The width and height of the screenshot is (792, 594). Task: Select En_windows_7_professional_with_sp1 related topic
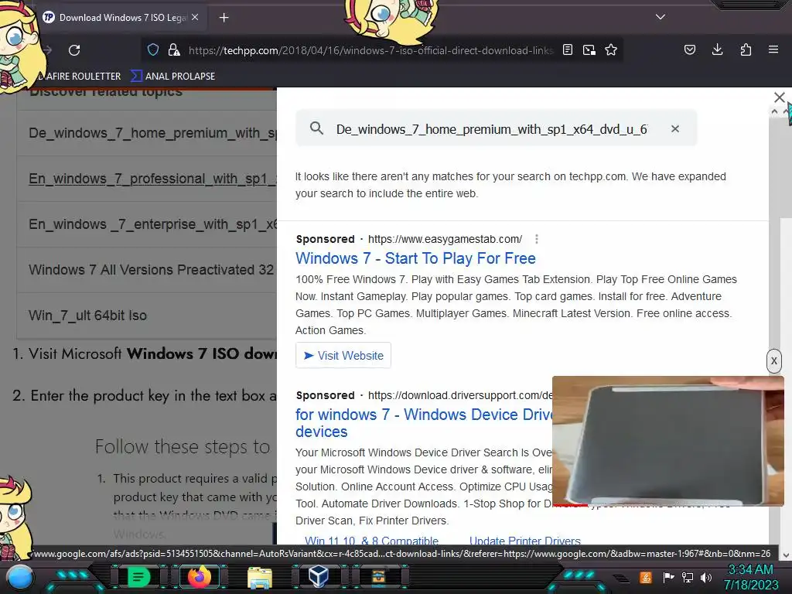tap(147, 179)
